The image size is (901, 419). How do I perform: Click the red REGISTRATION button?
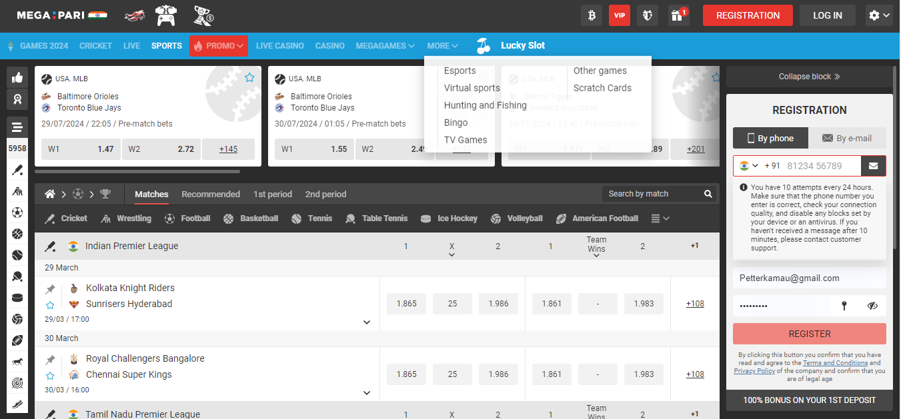pyautogui.click(x=747, y=15)
